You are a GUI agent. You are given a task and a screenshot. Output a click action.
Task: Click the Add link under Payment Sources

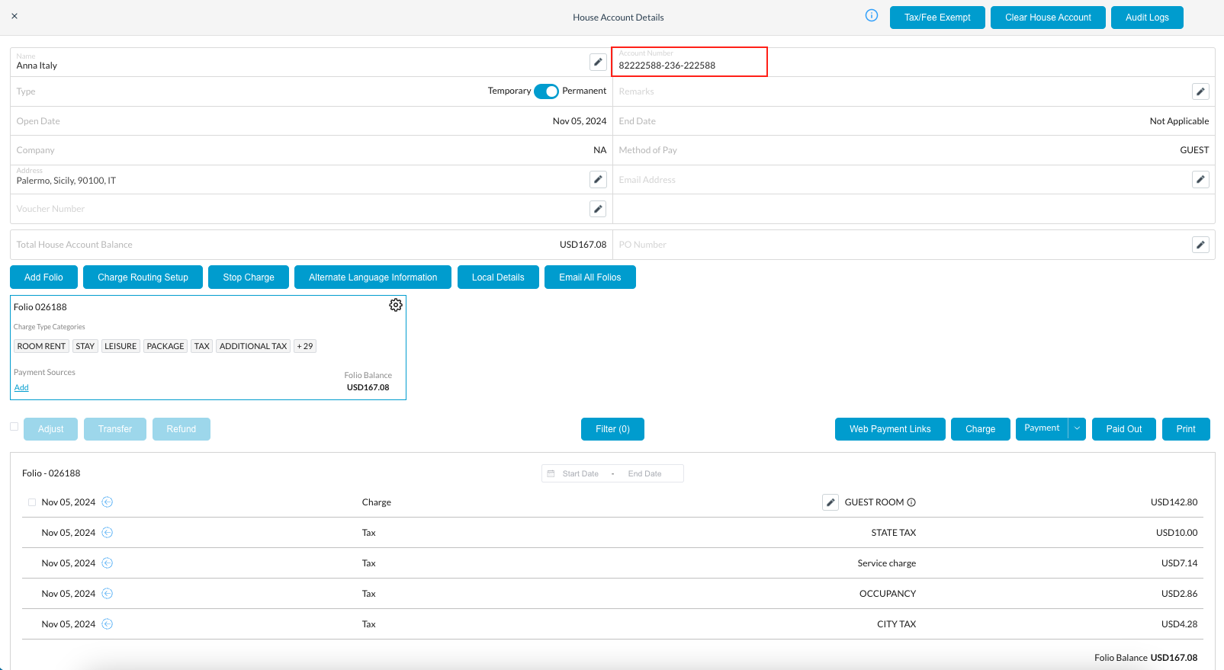(21, 388)
